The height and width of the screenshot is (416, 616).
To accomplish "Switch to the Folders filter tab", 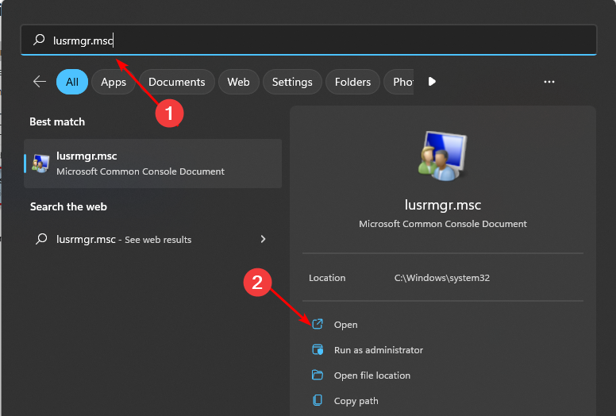I will coord(352,82).
